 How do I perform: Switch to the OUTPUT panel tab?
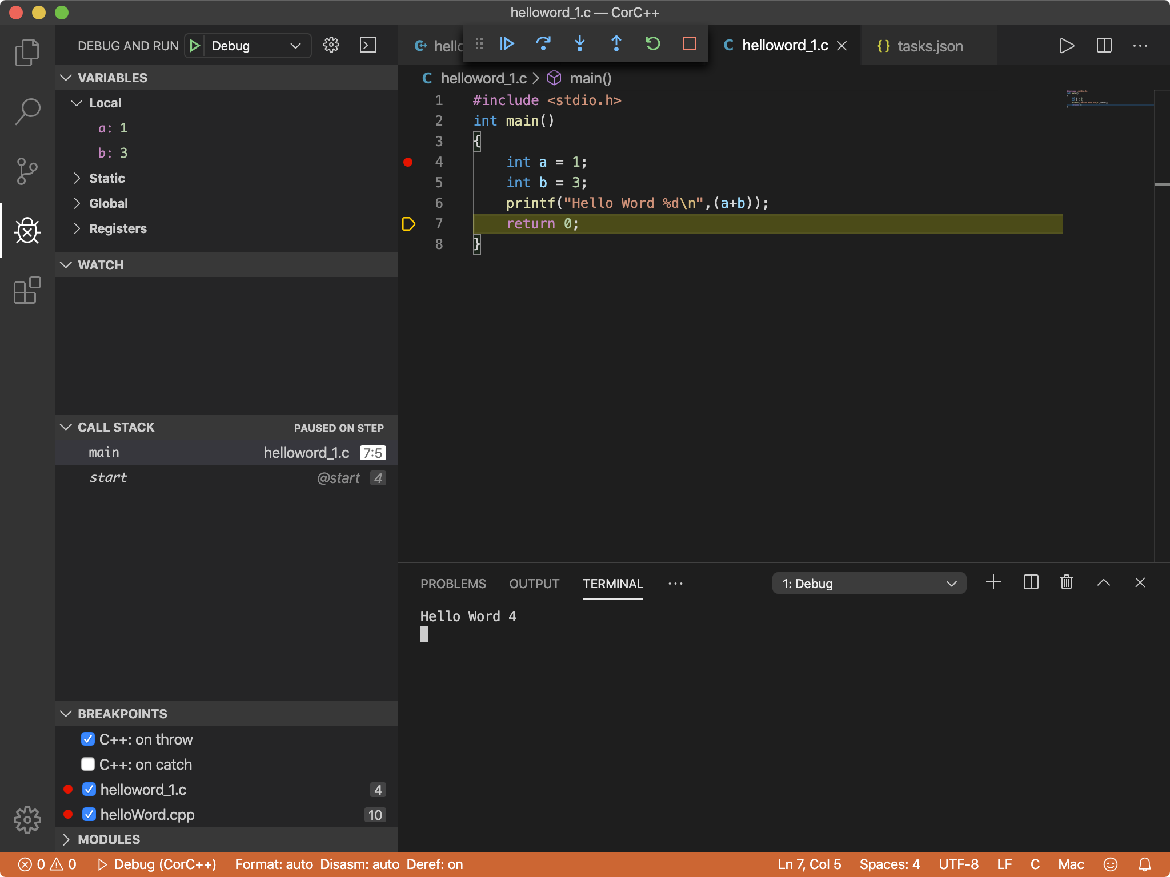[x=534, y=584]
